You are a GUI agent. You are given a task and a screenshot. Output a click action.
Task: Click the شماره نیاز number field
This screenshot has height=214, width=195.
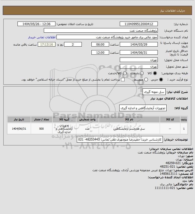[x=139, y=24]
